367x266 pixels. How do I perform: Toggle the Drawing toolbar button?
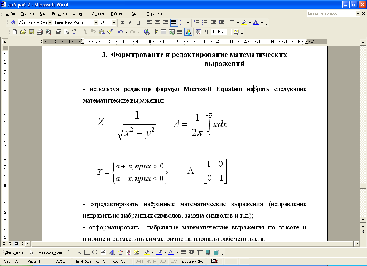188,32
